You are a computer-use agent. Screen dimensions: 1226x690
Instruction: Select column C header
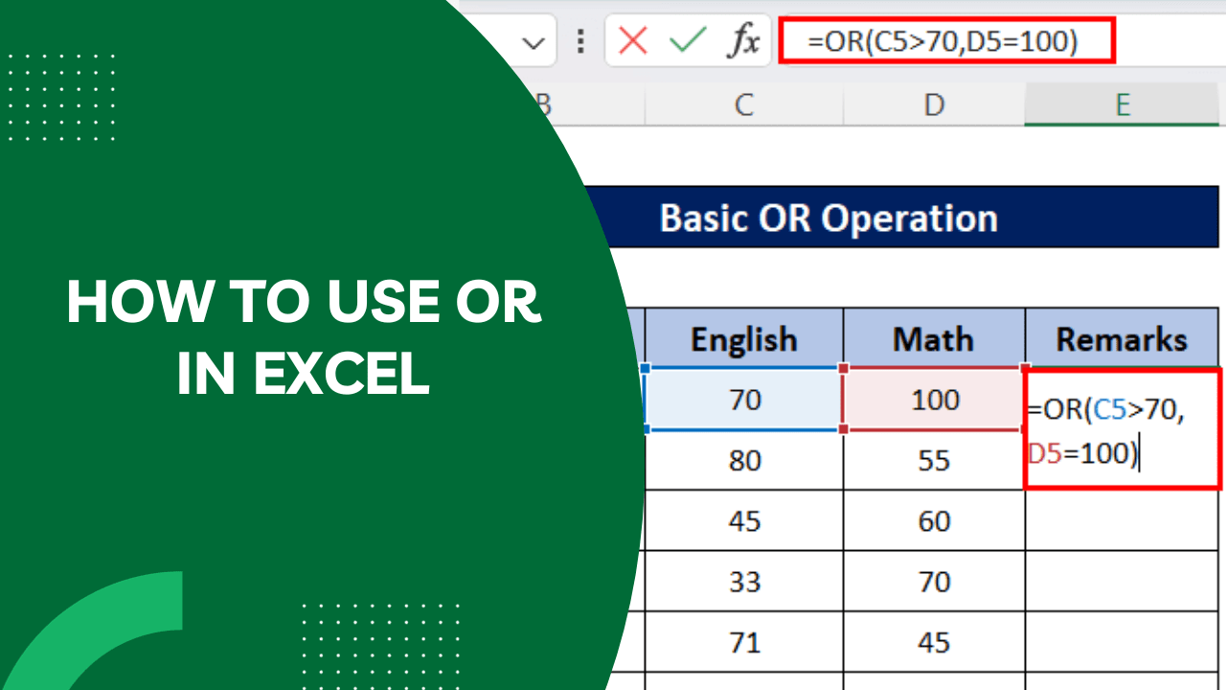point(744,104)
